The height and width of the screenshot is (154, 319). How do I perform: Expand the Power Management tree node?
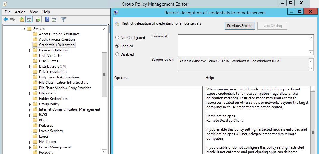pos(30,147)
